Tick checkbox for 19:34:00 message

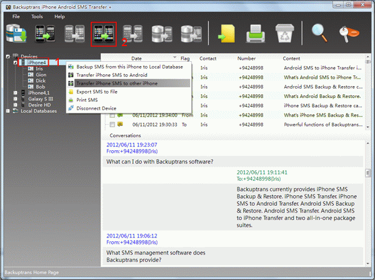(x=112, y=115)
